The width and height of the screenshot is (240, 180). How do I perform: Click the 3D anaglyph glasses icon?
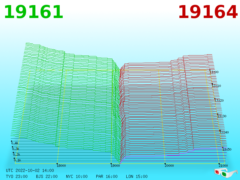coord(226,173)
